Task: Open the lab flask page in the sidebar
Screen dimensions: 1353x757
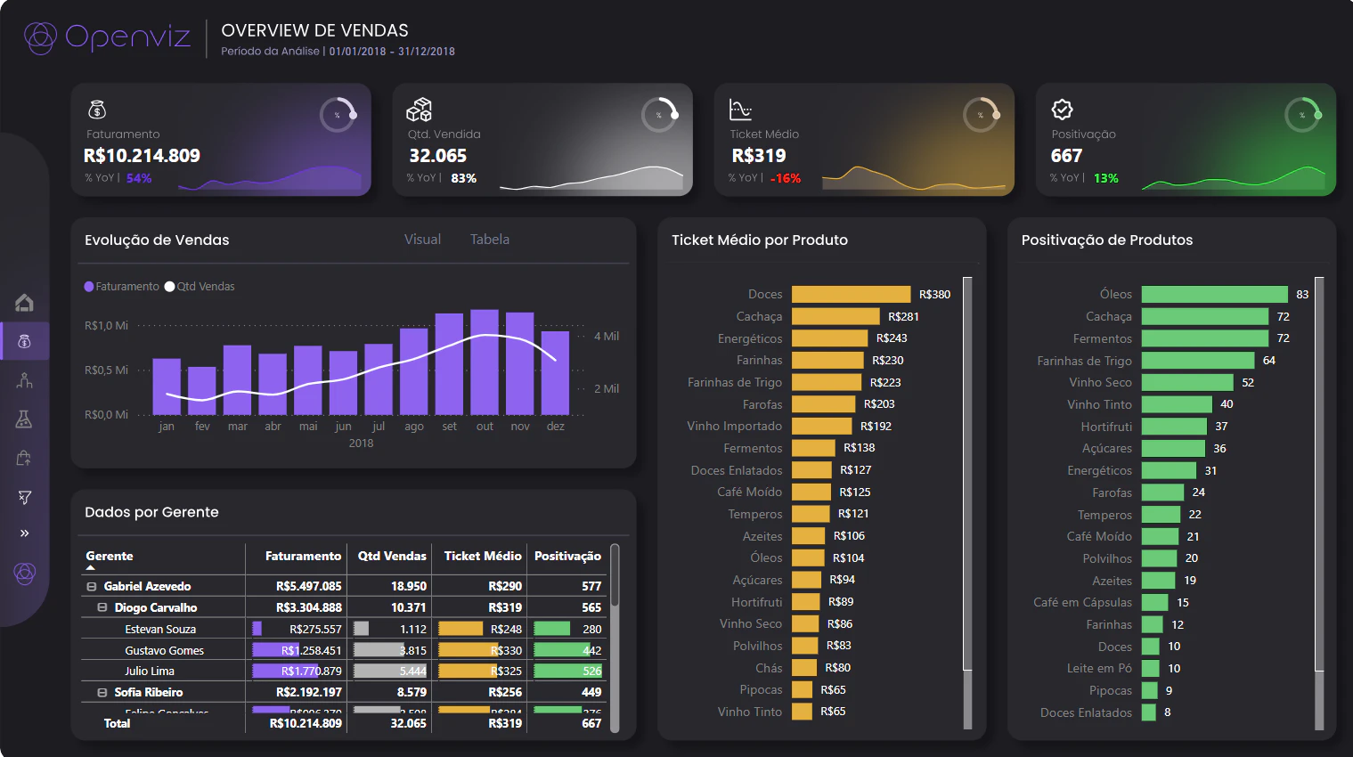Action: click(24, 419)
